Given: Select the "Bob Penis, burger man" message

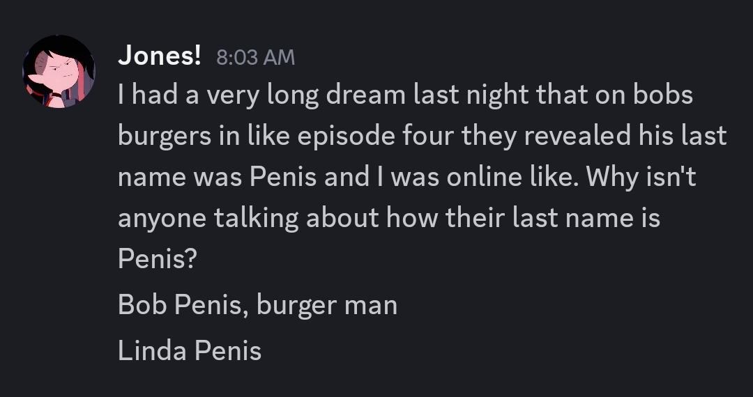Looking at the screenshot, I should pyautogui.click(x=257, y=305).
